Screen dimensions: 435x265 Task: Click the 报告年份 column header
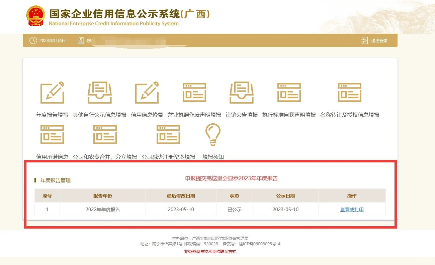tap(103, 196)
